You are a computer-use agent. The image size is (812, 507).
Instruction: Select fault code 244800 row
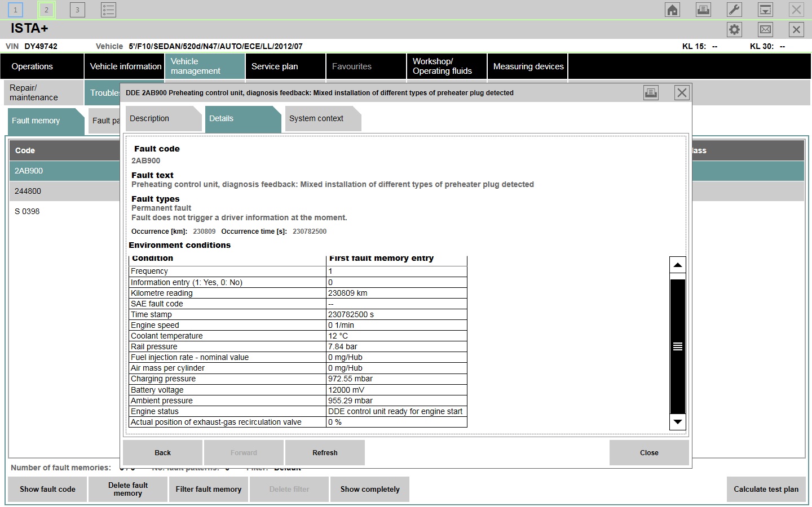tap(65, 191)
